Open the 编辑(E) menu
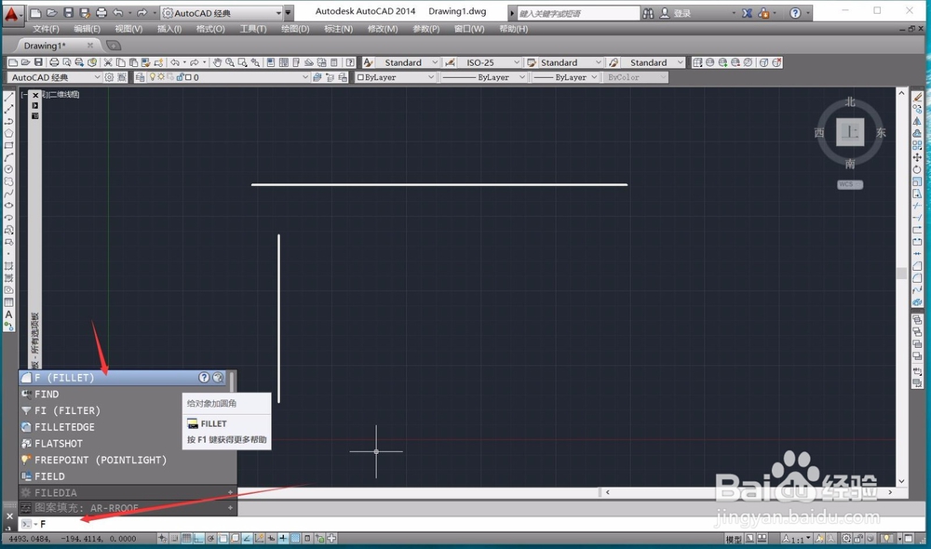Image resolution: width=931 pixels, height=549 pixels. (87, 29)
